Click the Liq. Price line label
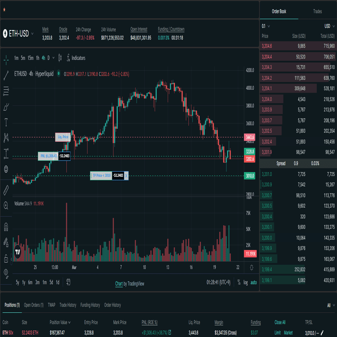 [x=63, y=137]
